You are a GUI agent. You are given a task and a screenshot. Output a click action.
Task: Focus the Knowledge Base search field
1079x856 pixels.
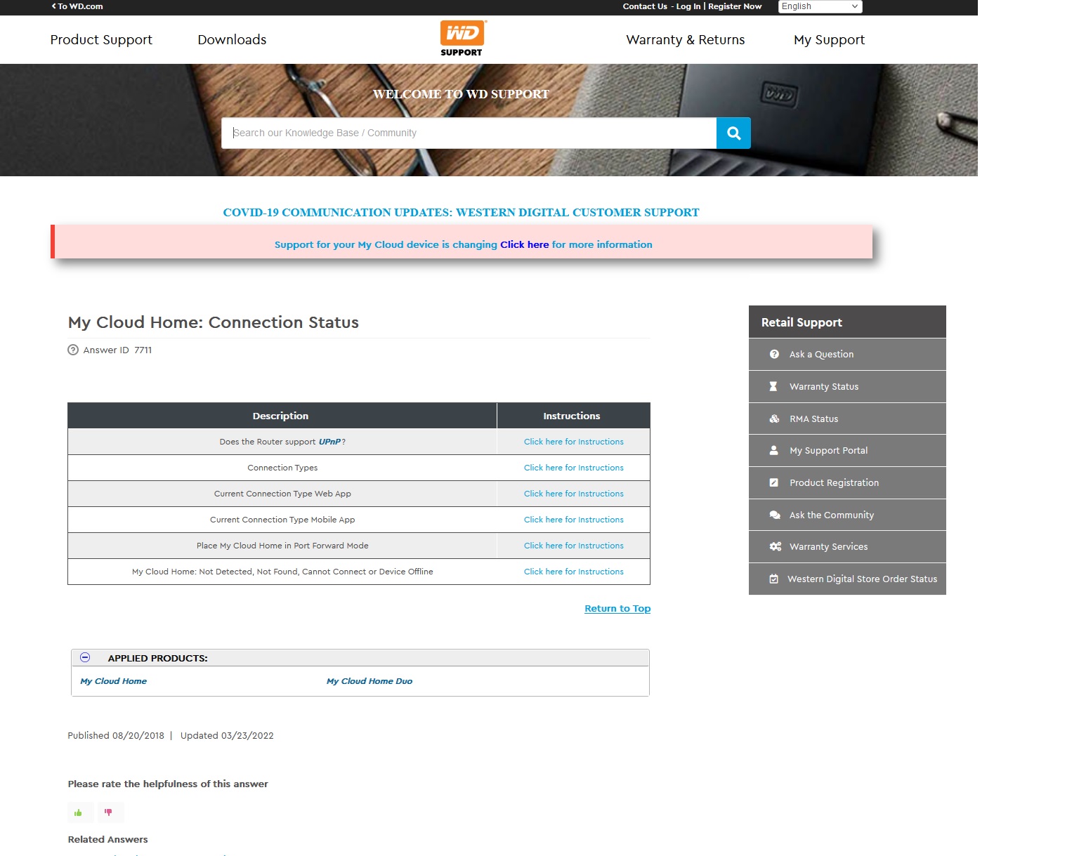[469, 133]
